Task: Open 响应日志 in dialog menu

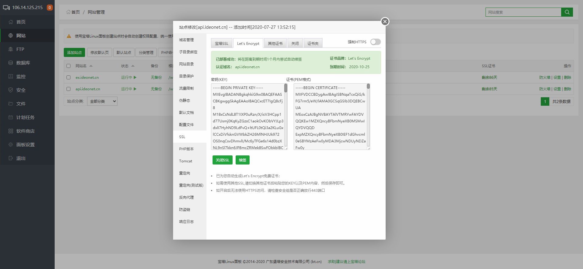Action: [190, 221]
